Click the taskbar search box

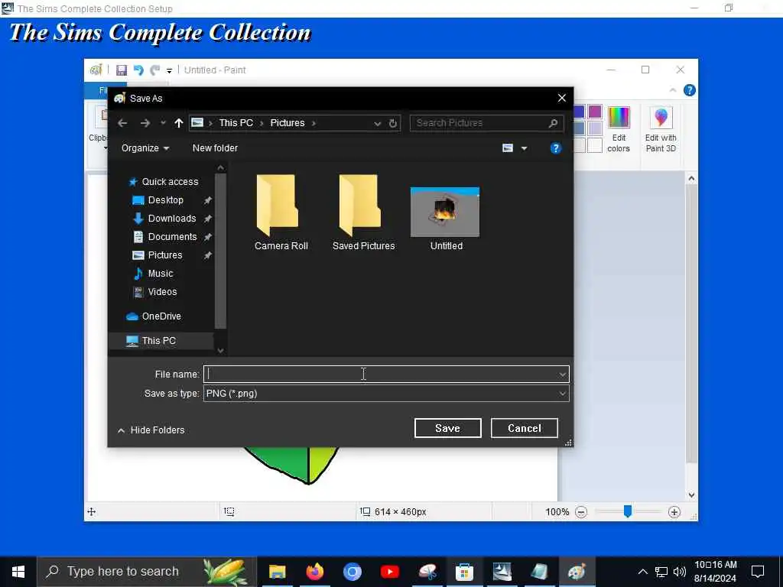pos(147,572)
